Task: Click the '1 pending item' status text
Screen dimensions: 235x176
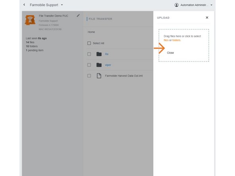Action: (x=35, y=50)
